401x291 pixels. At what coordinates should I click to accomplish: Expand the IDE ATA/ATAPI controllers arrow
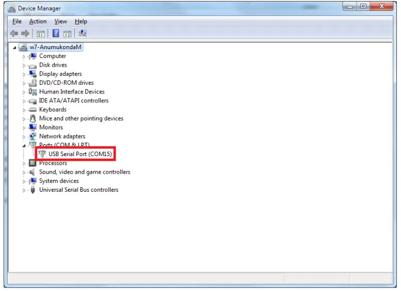click(x=24, y=101)
